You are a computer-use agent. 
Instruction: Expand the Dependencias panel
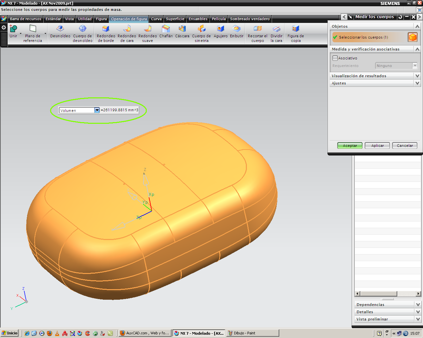(418, 305)
